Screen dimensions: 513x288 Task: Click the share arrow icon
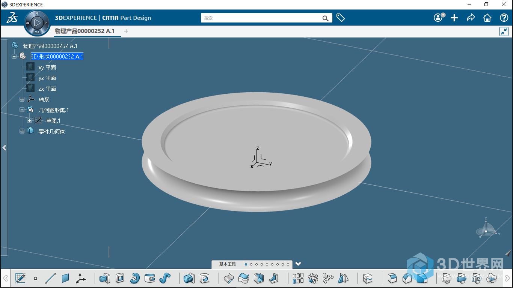pyautogui.click(x=471, y=18)
